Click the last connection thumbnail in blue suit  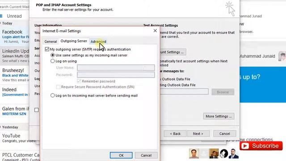click(234, 153)
